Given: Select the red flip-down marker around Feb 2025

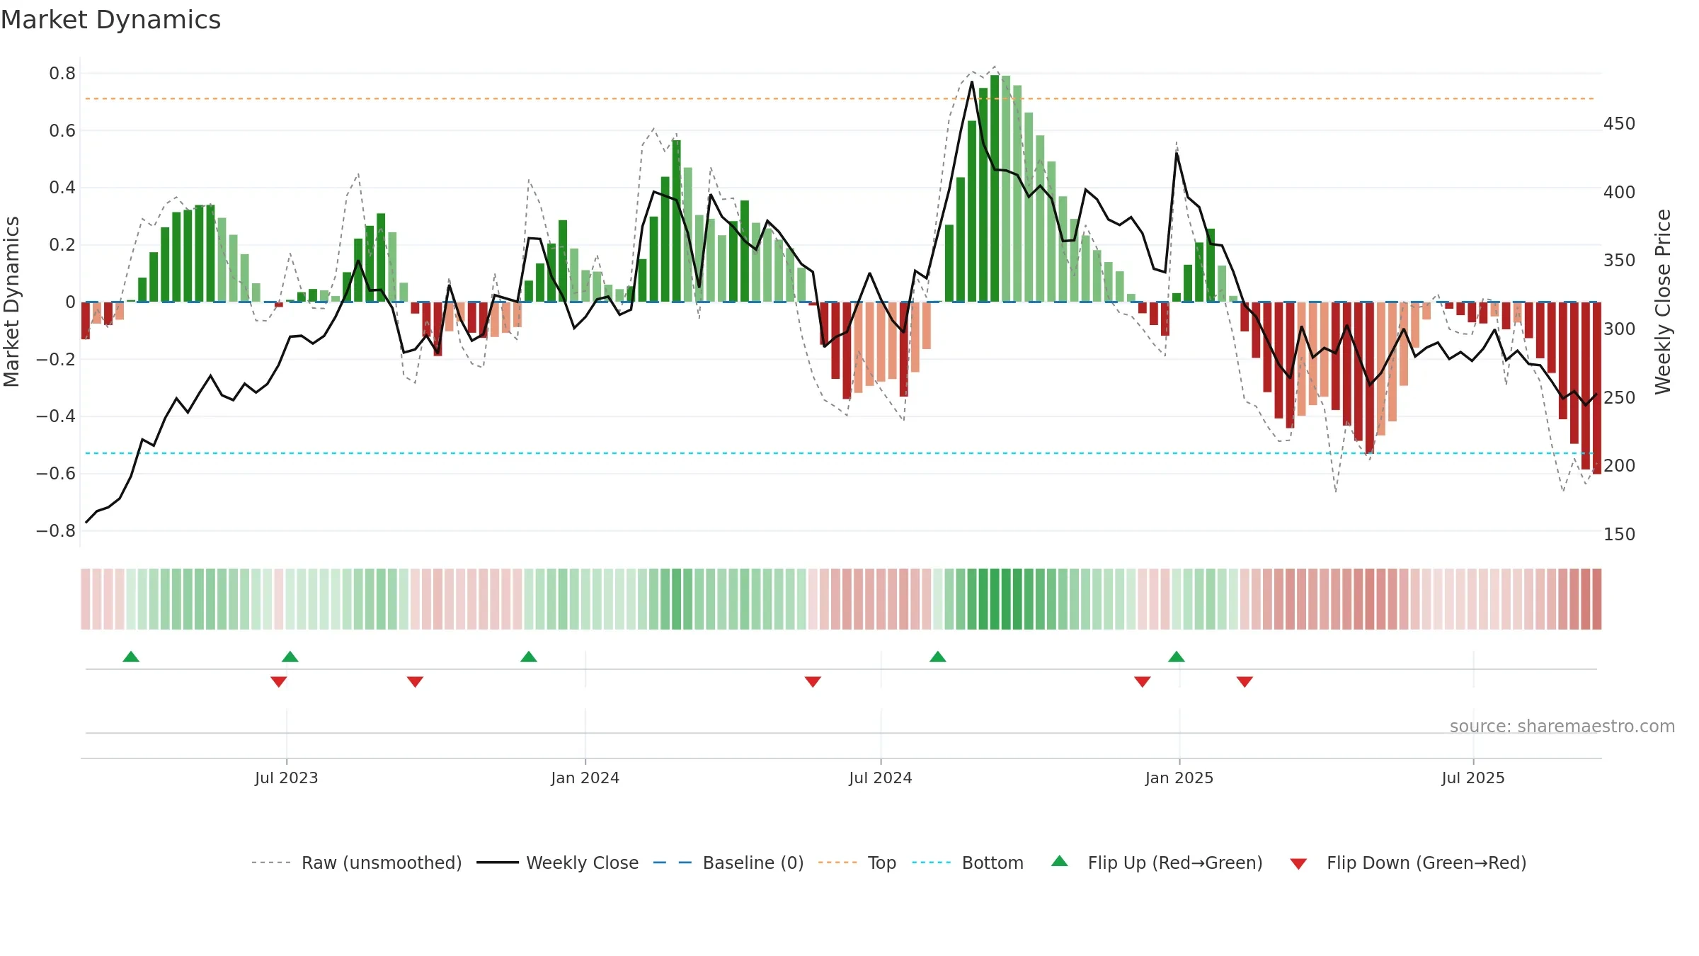Looking at the screenshot, I should [x=1245, y=682].
